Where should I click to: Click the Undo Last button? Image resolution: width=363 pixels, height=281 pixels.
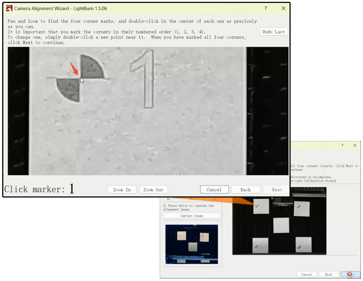tap(273, 32)
